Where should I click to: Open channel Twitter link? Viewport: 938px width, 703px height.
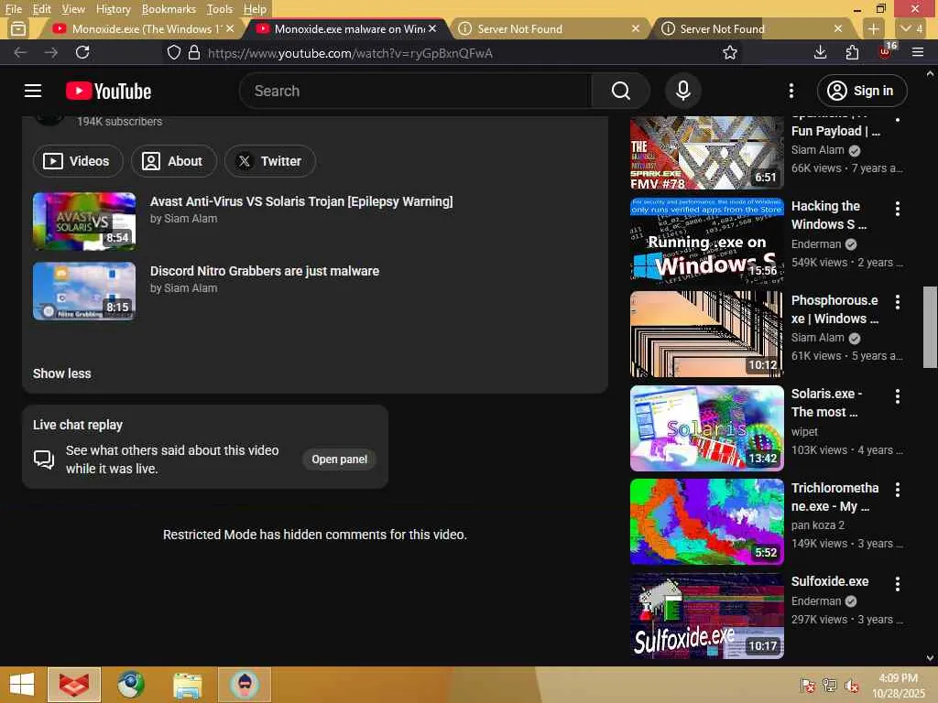[270, 161]
